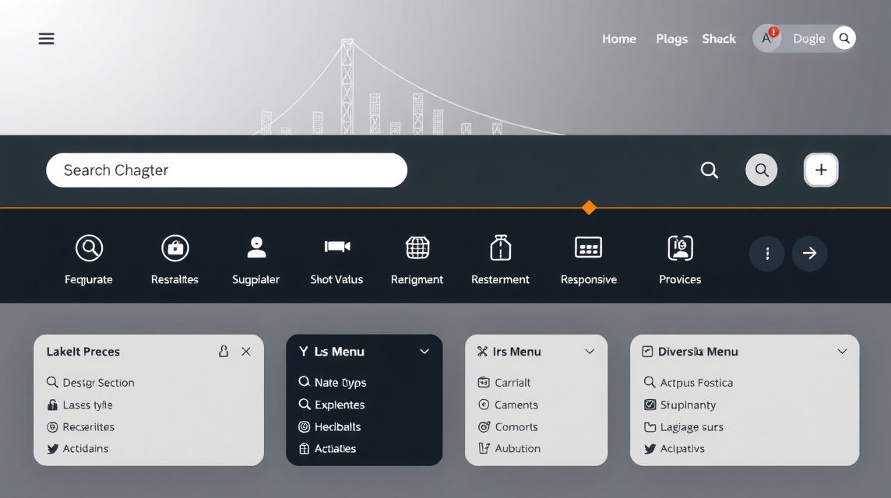Screen dimensions: 891x498
Task: Expand the Ls Menu dropdown chevron
Action: pos(424,352)
